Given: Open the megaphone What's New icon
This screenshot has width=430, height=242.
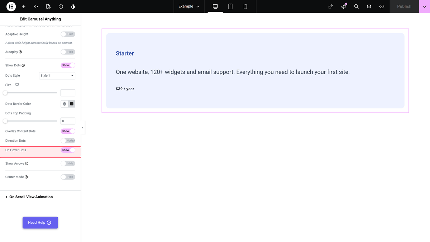Looking at the screenshot, I should coord(344,6).
